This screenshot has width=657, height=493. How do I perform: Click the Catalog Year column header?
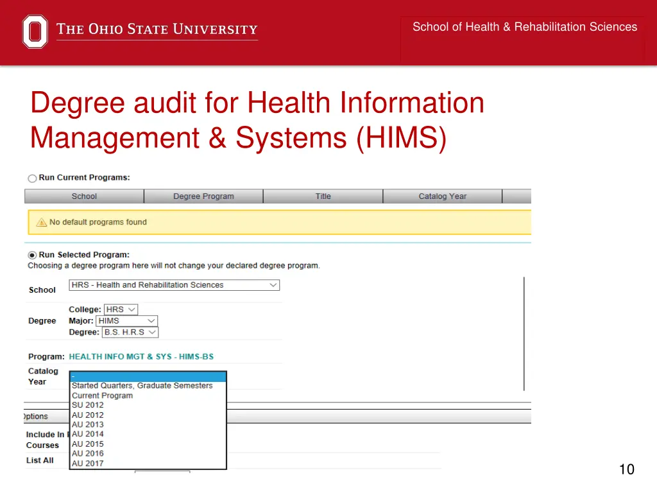point(443,196)
